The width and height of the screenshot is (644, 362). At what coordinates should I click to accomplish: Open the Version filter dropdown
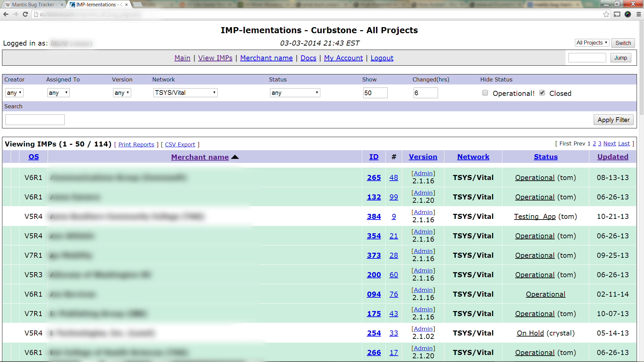click(x=122, y=93)
